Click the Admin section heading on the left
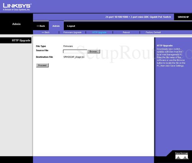 [17, 24]
